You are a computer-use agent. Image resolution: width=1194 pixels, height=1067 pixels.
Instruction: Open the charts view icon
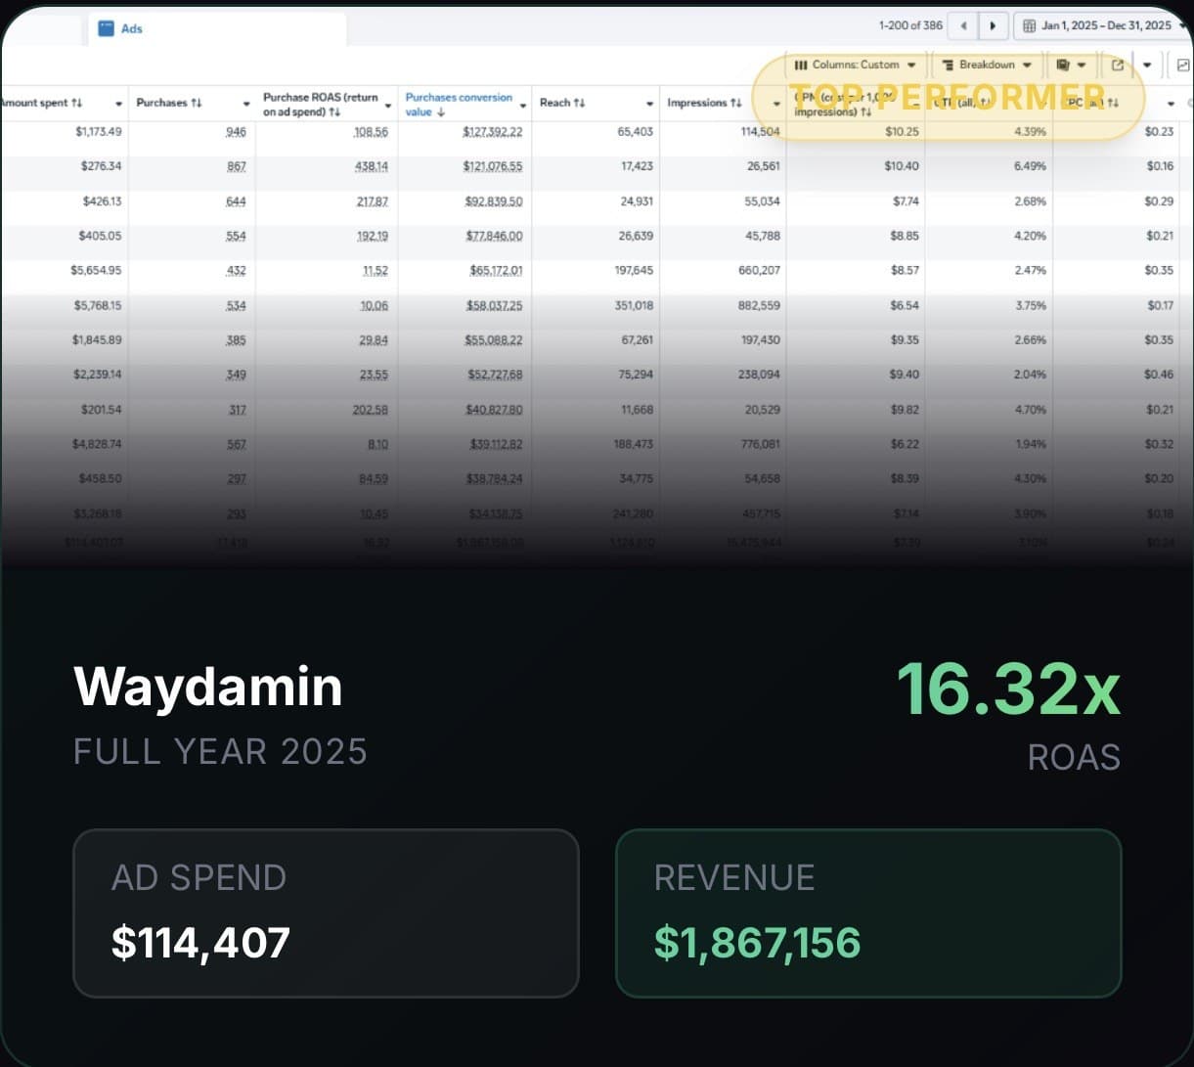(1182, 65)
